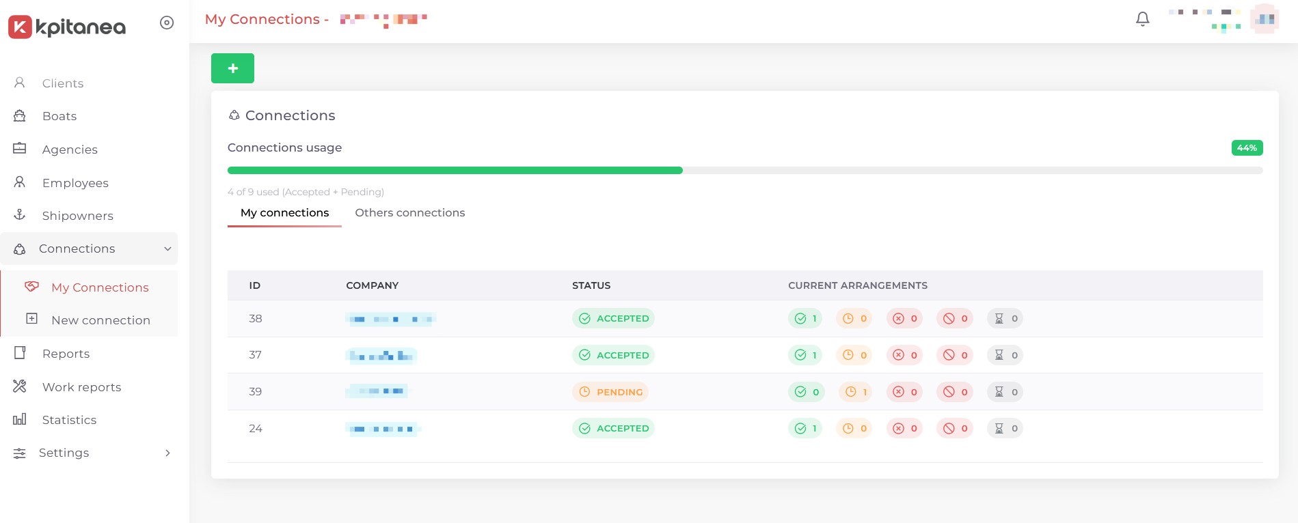Click the Statistics bar chart icon
The height and width of the screenshot is (523, 1298).
20,419
